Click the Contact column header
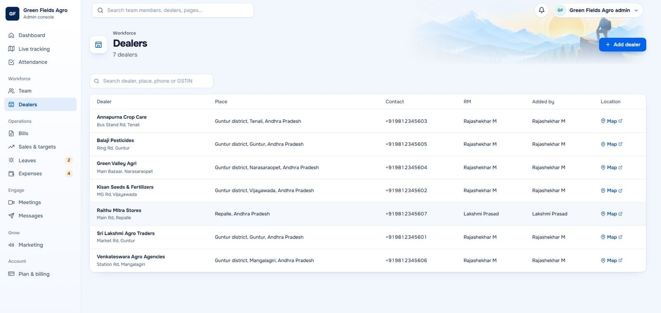The height and width of the screenshot is (313, 661). (395, 102)
